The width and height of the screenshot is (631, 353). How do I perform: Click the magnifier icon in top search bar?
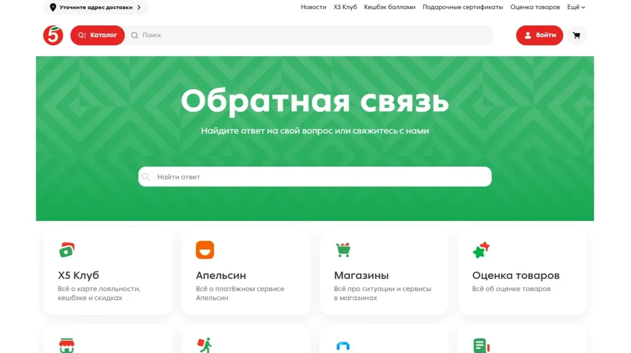135,35
